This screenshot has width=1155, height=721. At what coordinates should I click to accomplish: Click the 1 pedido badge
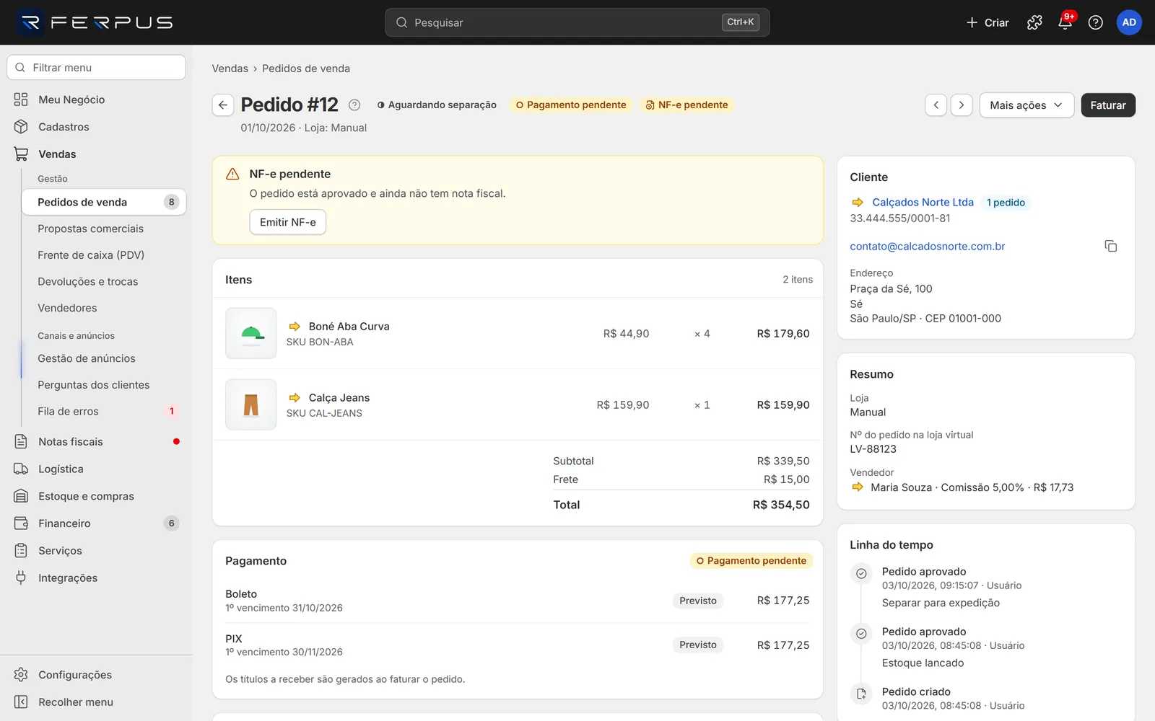[1006, 203]
